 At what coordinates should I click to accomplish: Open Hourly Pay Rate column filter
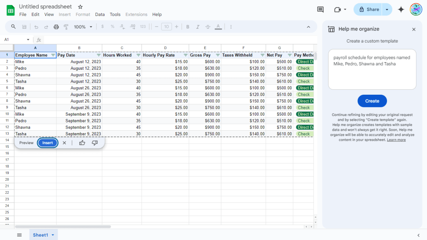[x=185, y=55]
